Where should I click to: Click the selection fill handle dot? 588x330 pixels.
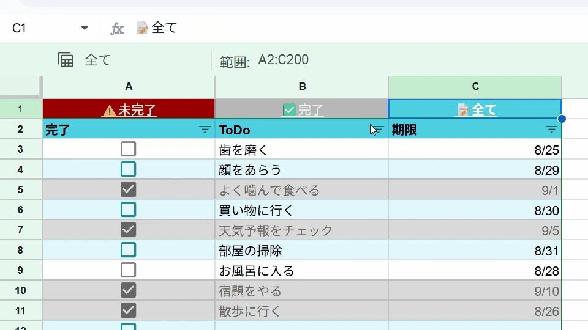point(562,119)
